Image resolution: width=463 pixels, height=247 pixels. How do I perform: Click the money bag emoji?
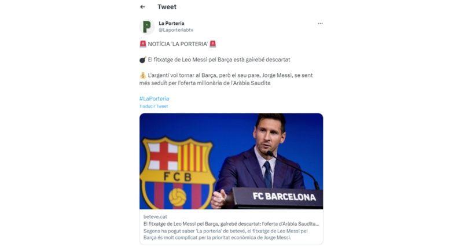[x=142, y=75]
